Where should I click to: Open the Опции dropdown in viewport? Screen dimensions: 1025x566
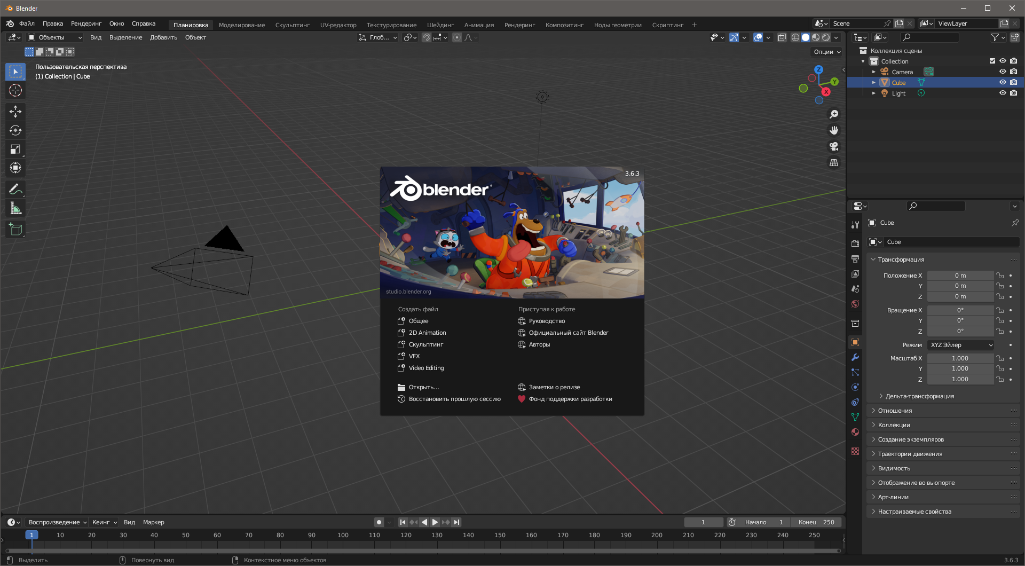tap(827, 52)
